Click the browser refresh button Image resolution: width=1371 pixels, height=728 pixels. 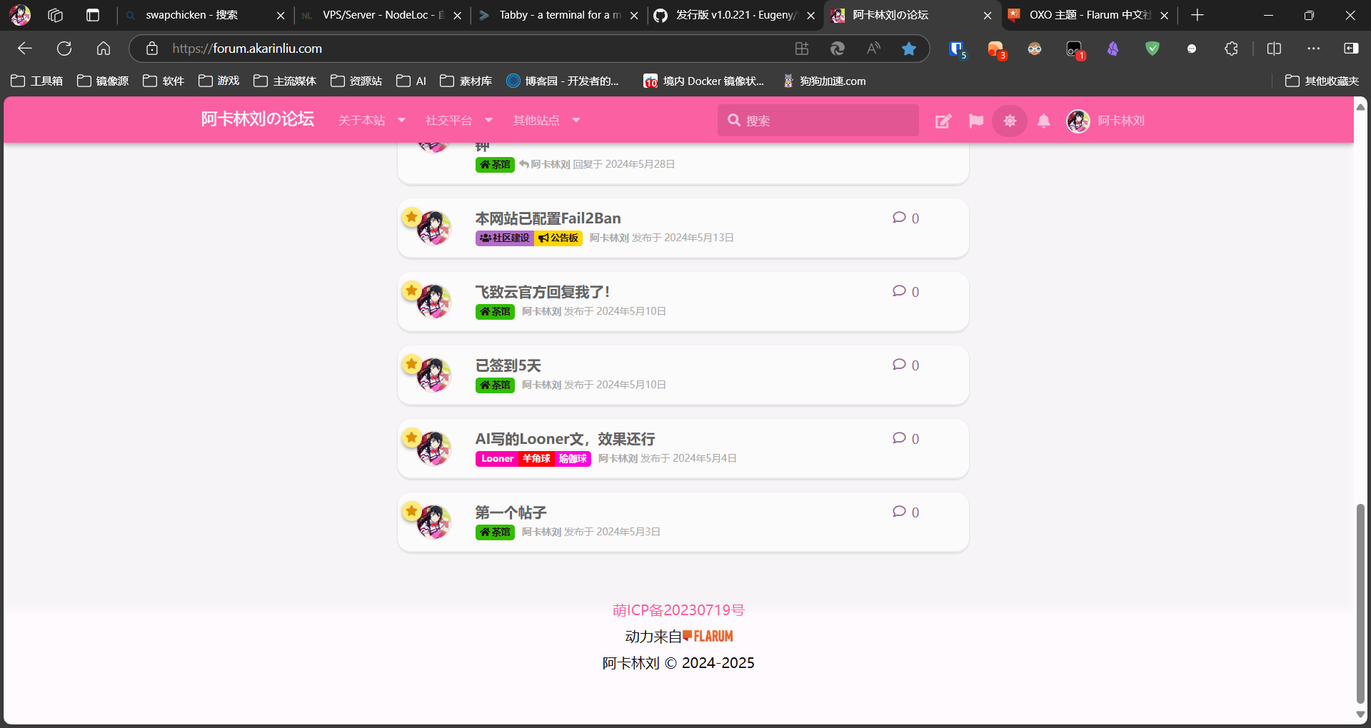tap(64, 49)
